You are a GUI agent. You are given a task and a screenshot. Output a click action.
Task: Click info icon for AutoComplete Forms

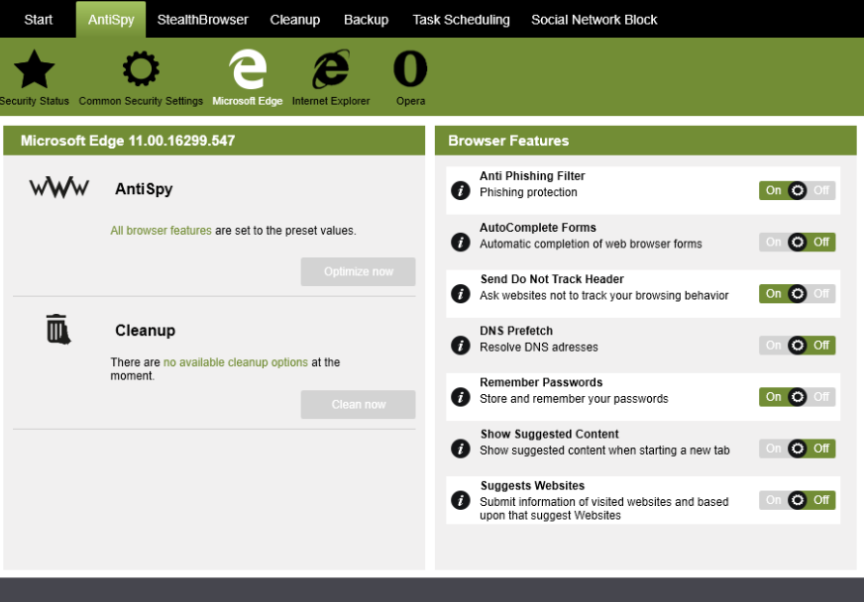tap(460, 243)
